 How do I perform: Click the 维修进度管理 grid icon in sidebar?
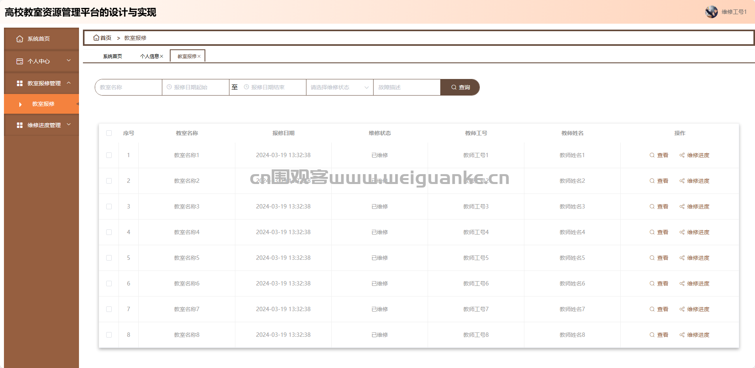tap(20, 125)
